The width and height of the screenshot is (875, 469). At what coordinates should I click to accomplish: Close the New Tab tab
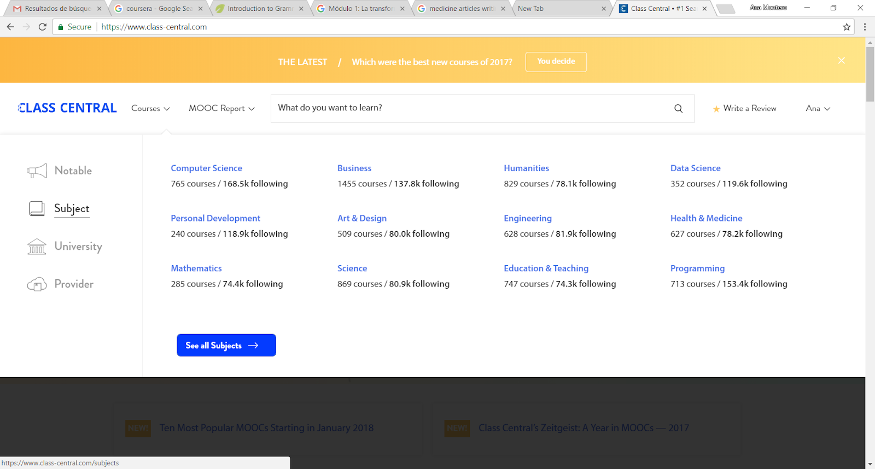point(604,9)
